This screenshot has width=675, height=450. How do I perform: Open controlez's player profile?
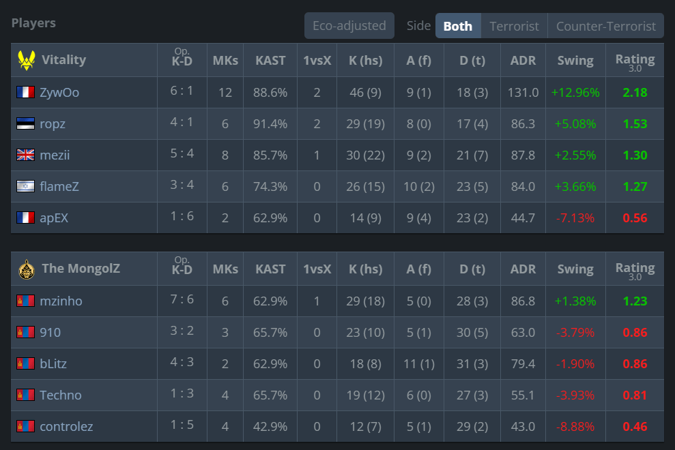(66, 427)
